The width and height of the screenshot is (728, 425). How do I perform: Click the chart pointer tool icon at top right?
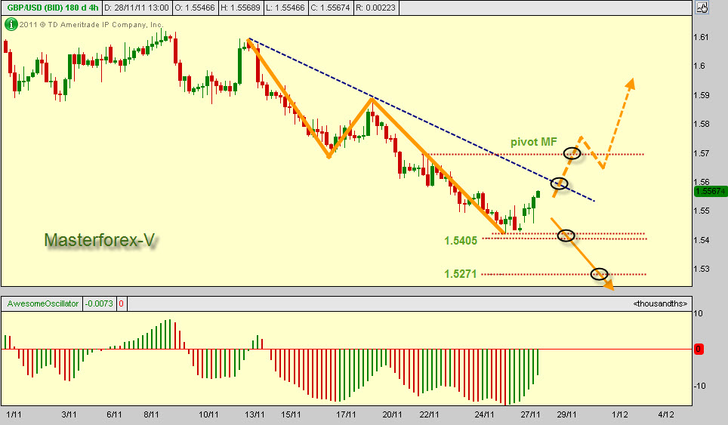tap(702, 8)
